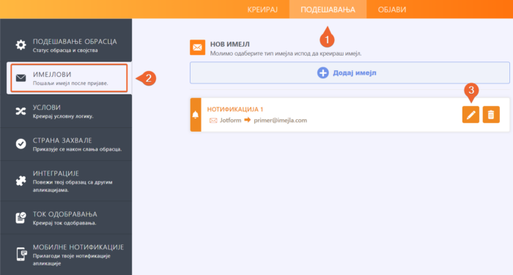This screenshot has width=513, height=275.
Task: Open Мобилне нотификације in the sidebar
Action: click(66, 255)
